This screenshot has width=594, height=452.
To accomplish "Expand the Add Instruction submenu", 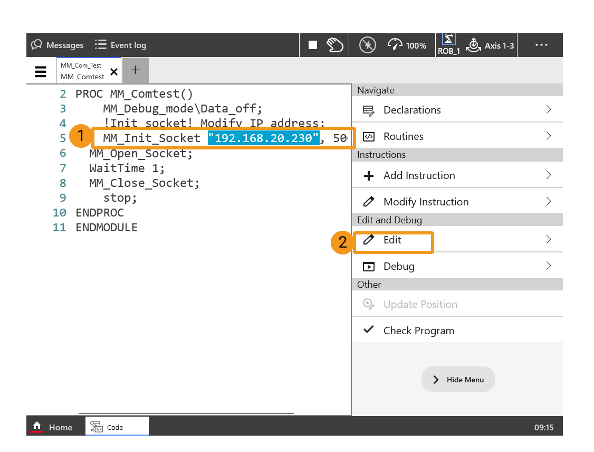I will tap(457, 175).
